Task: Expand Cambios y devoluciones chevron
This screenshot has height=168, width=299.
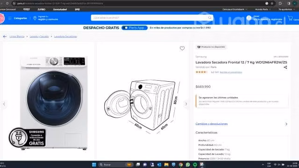Action: tap(286, 124)
